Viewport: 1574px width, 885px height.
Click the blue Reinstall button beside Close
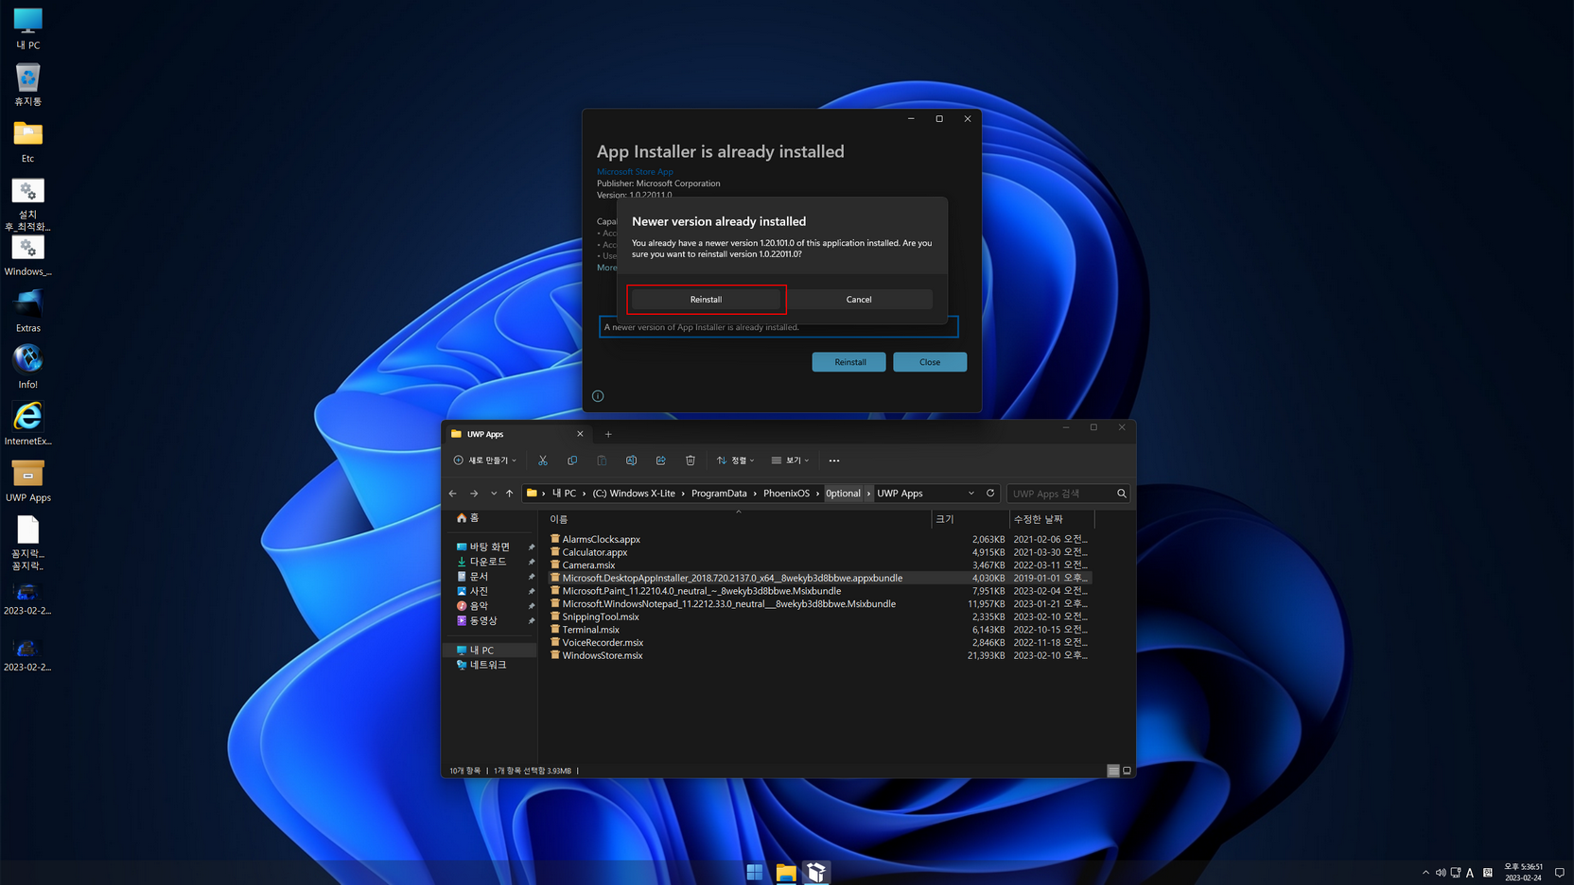point(849,362)
